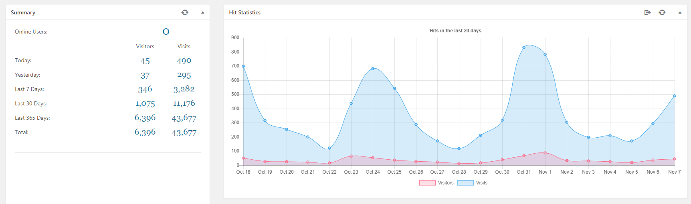691x204 pixels.
Task: Open the Online Users count link
Action: [166, 32]
